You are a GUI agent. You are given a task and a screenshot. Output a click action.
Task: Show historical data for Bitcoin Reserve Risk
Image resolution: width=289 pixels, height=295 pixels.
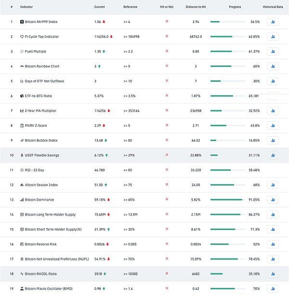pyautogui.click(x=273, y=244)
